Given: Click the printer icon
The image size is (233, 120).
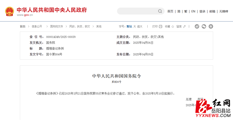Looking at the screenshot, I should click(x=160, y=26).
